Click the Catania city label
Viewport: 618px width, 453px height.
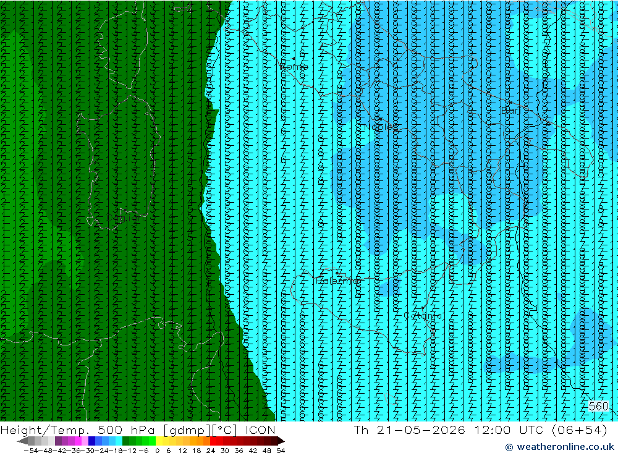[423, 316]
